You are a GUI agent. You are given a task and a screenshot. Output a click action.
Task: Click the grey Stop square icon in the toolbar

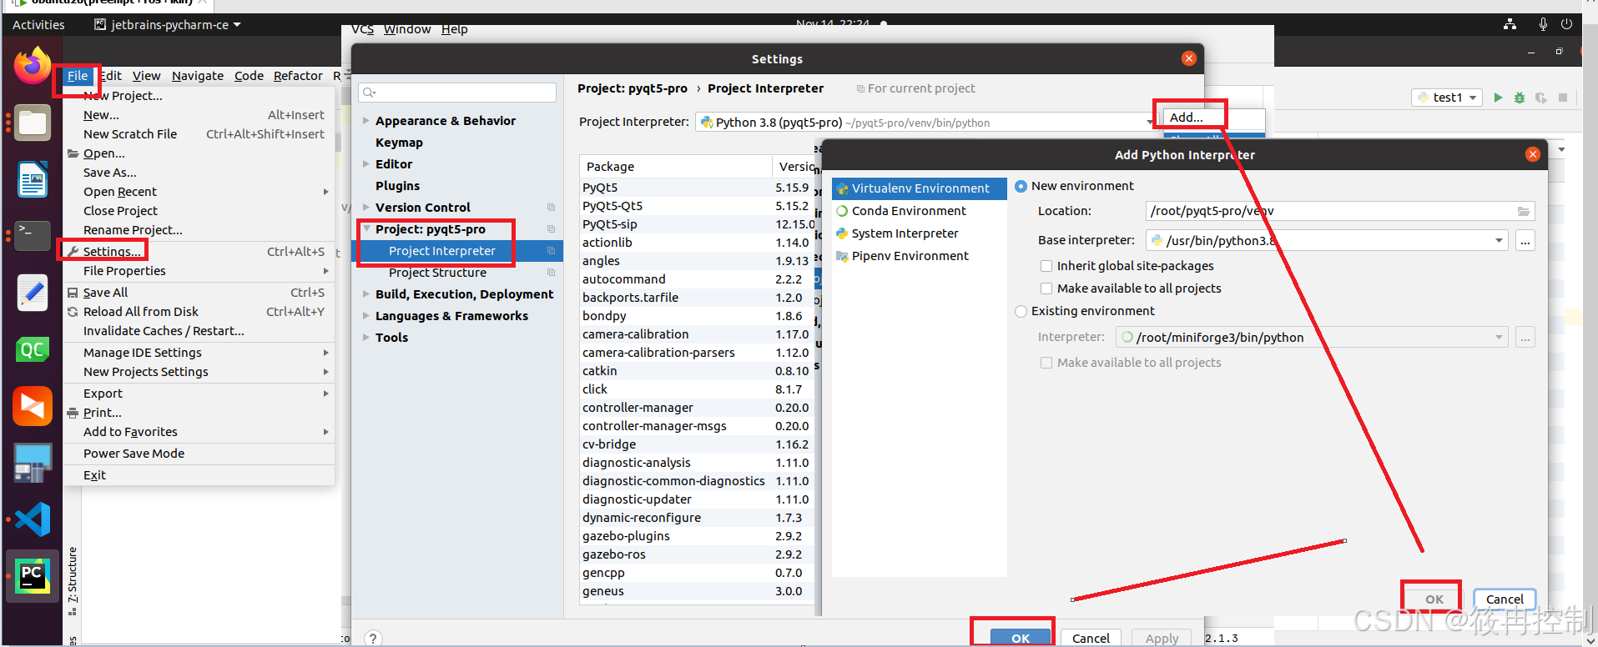(x=1563, y=98)
